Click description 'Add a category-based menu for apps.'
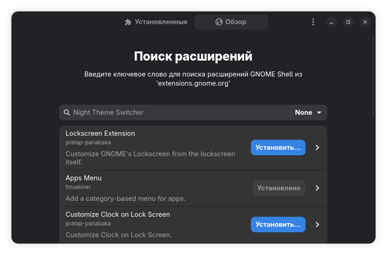Viewport: 387px width, 255px height. (125, 199)
